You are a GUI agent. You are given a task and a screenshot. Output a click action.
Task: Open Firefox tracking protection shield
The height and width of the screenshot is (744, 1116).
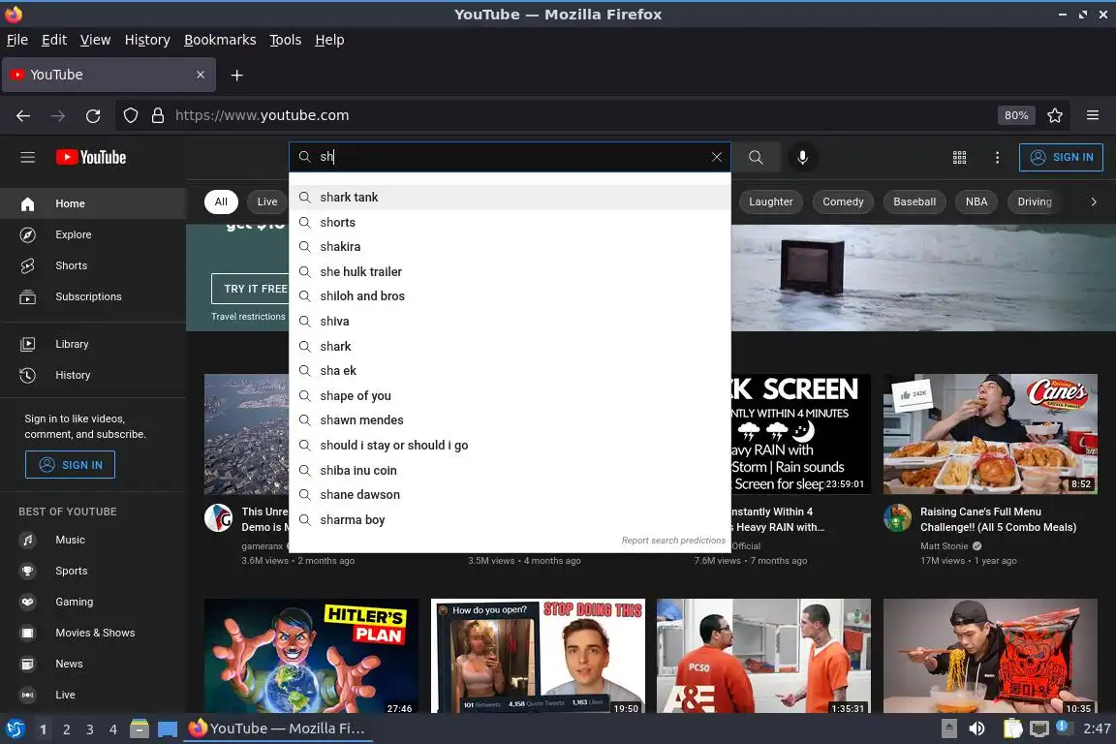pos(131,115)
